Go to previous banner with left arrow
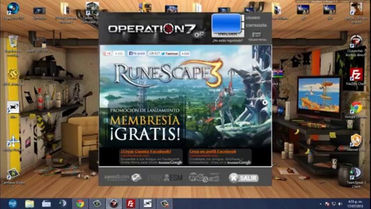This screenshot has width=371, height=209. (106, 103)
